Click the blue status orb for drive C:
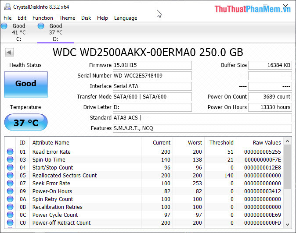296x233 pixels. point(4,26)
